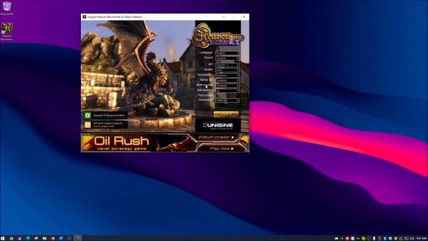Image resolution: width=428 pixels, height=241 pixels.
Task: Click the Heaven icon in the title bar
Action: tap(84, 17)
